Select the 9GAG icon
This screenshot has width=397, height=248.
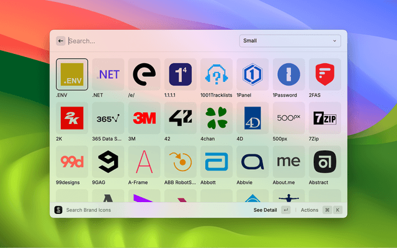[108, 161]
